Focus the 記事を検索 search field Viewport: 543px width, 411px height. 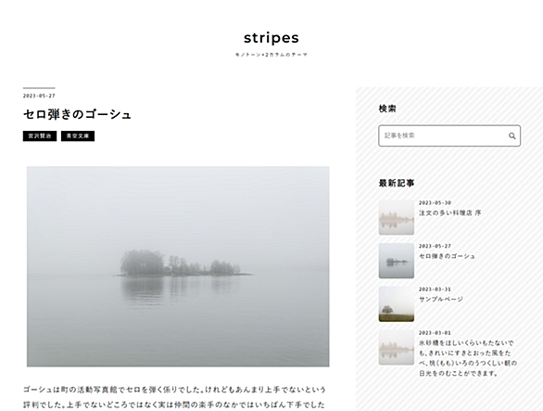449,135
